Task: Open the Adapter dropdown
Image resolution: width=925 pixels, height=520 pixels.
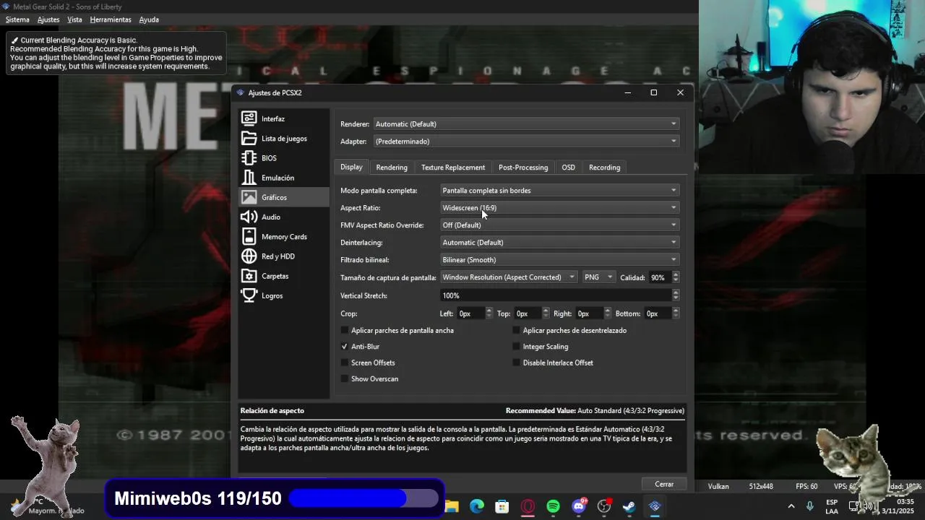Action: (526, 142)
